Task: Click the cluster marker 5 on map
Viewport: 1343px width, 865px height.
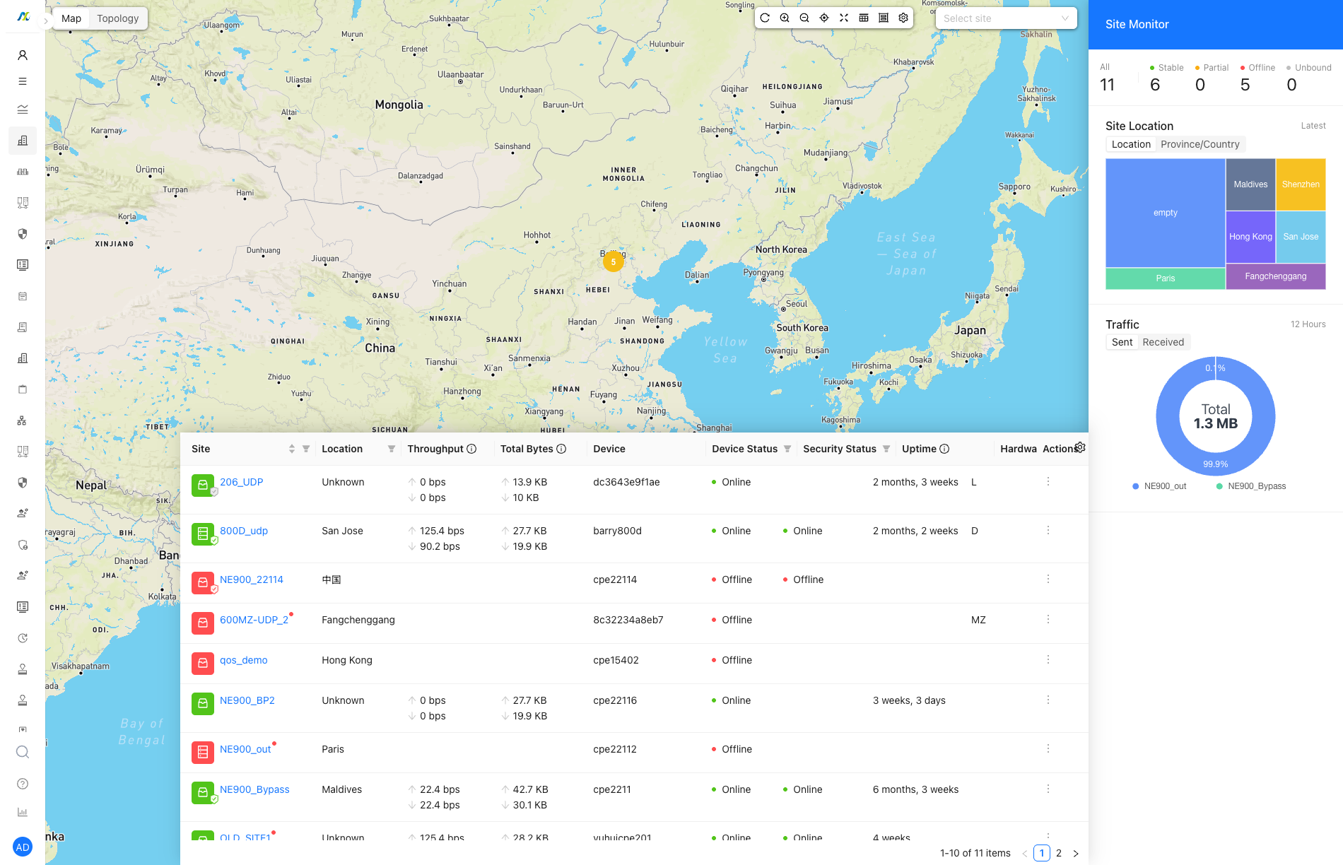Action: coord(614,261)
